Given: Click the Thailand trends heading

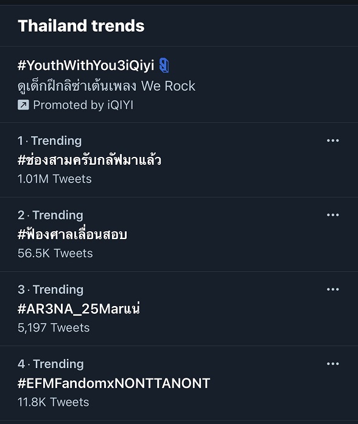Looking at the screenshot, I should (81, 26).
